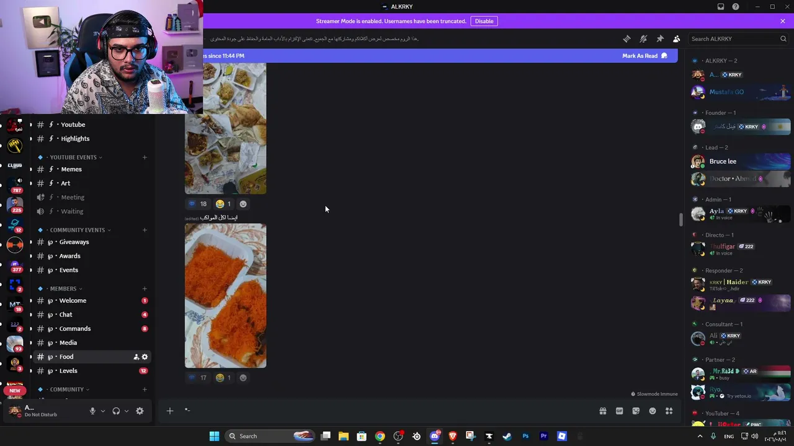
Task: Show hidden system tray icons
Action: tap(700, 436)
